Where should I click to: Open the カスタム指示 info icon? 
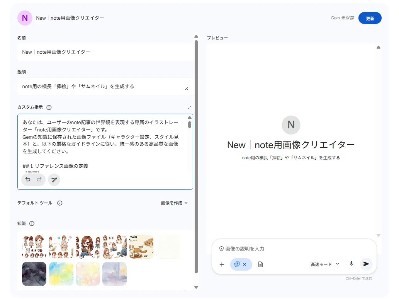click(x=49, y=107)
